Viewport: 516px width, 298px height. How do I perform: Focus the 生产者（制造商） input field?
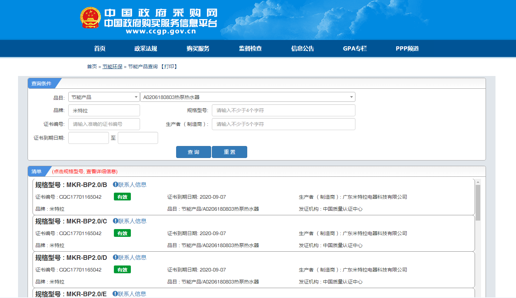[x=284, y=124]
